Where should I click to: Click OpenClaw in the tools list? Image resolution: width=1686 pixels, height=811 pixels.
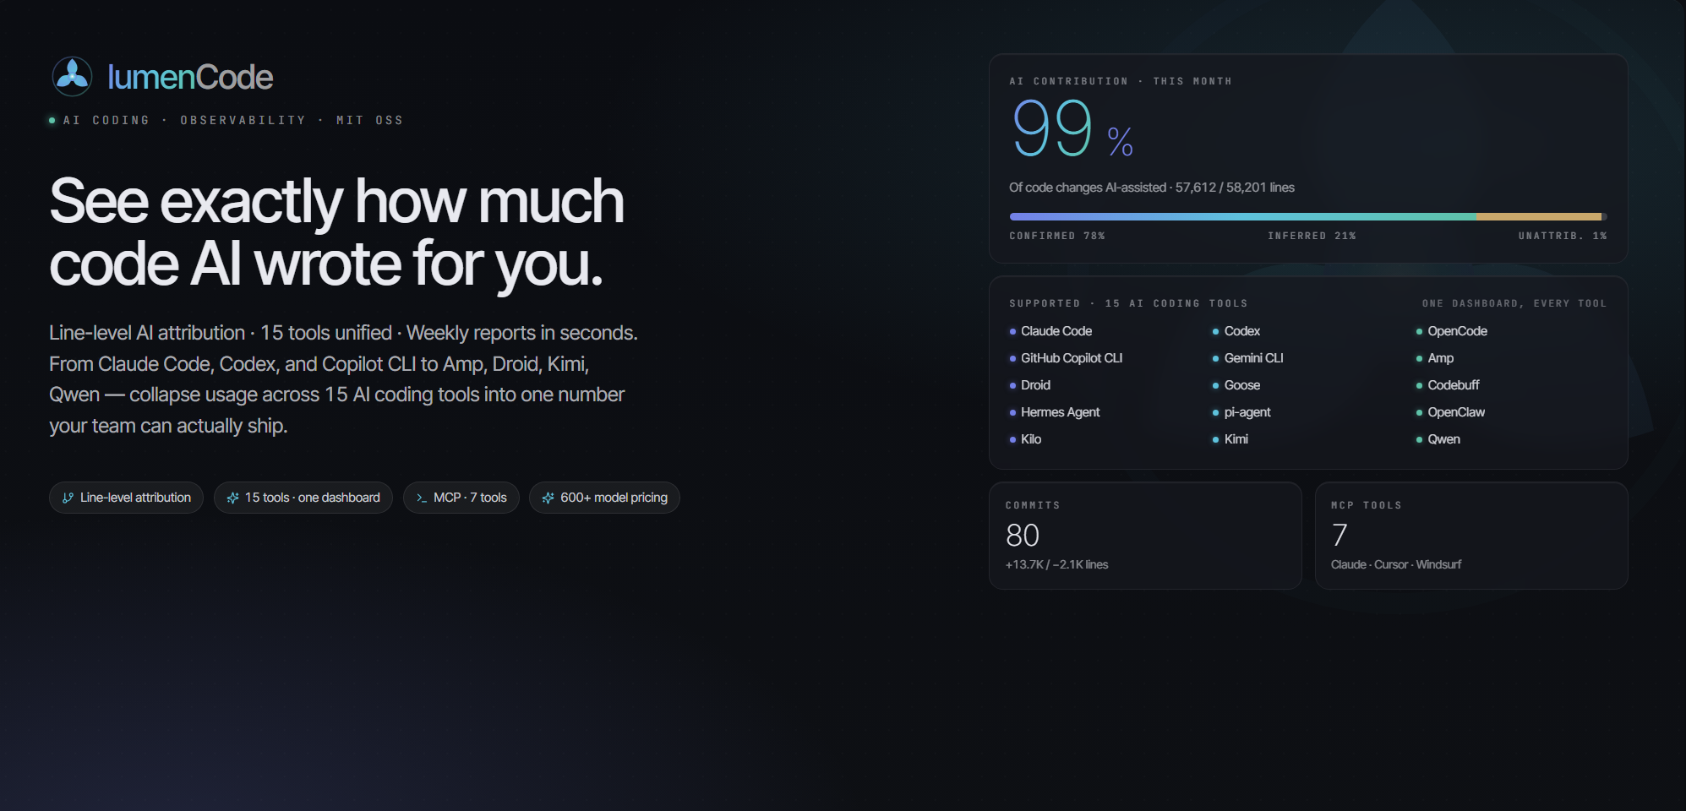(x=1456, y=412)
